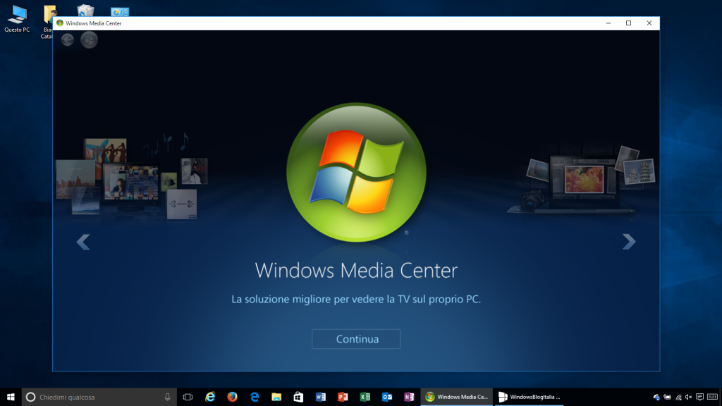Select Windows Media Center taskbar button
Viewport: 722px width, 406px height.
point(457,397)
